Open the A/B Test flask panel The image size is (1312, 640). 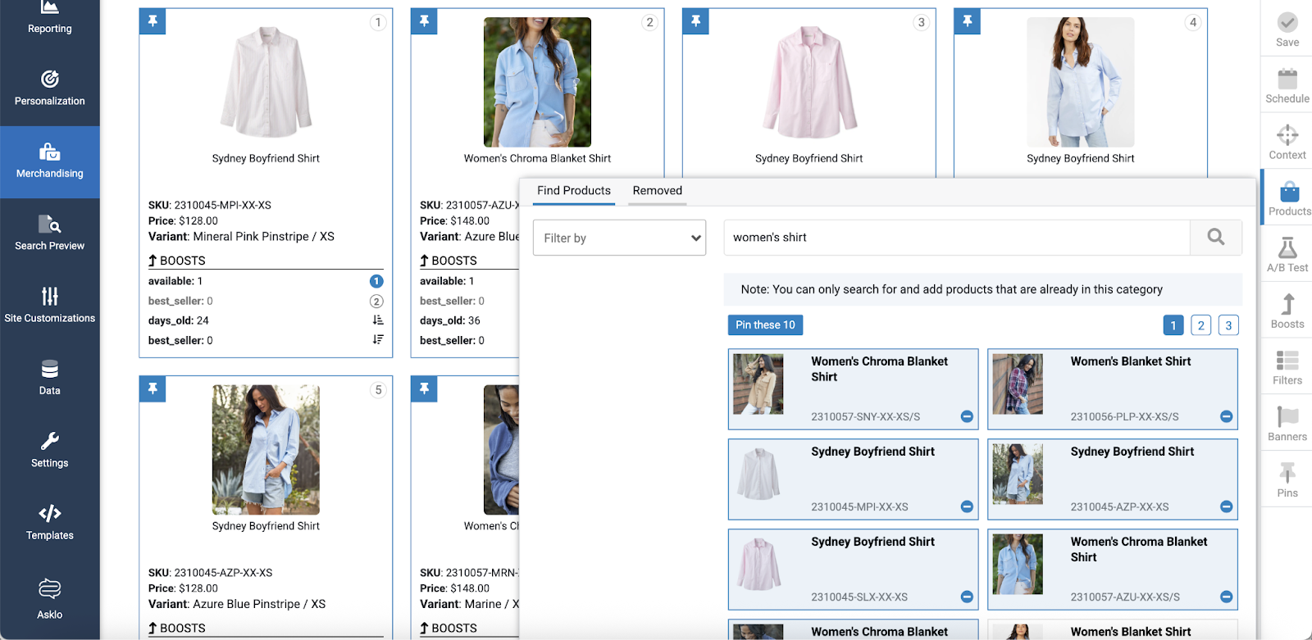coord(1287,248)
